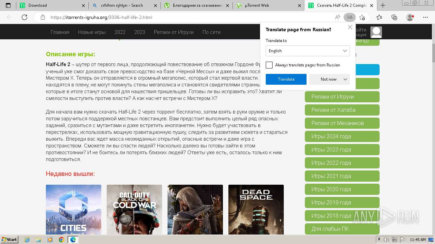
Task: Open Internet Explorer from taskbar
Action: click(27, 240)
